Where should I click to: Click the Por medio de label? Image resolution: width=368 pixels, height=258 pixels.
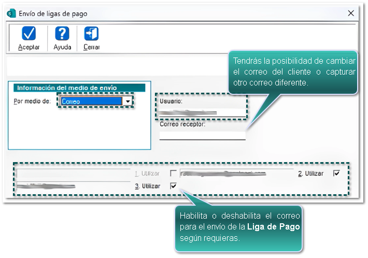click(32, 102)
